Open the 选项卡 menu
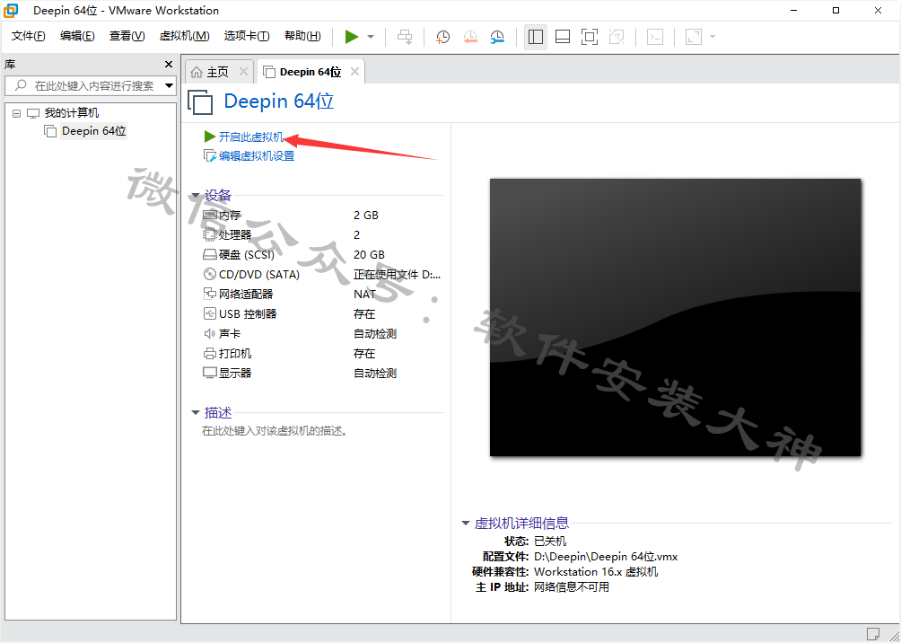 pos(247,36)
